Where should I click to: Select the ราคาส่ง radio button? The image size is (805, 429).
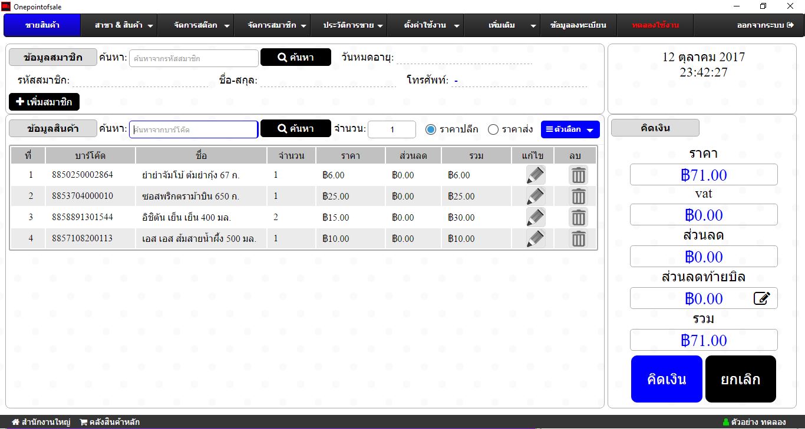coord(493,129)
